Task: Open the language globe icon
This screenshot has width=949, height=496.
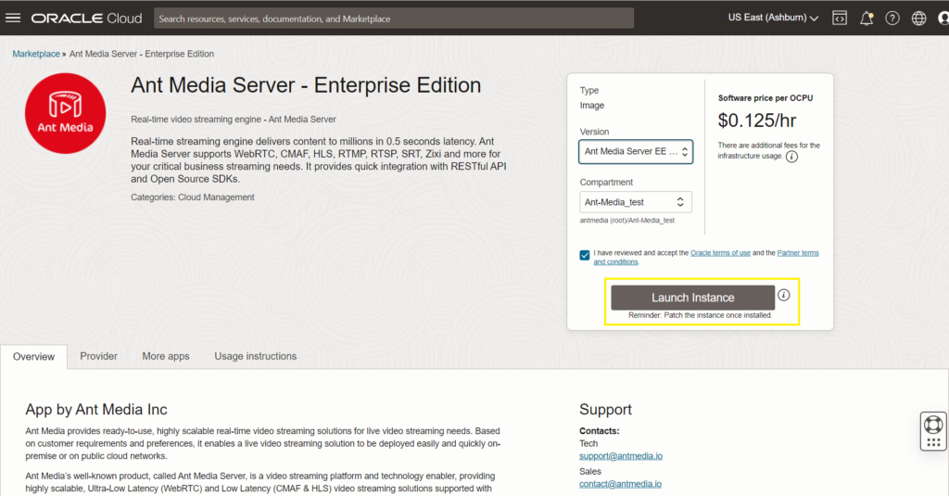Action: [918, 19]
